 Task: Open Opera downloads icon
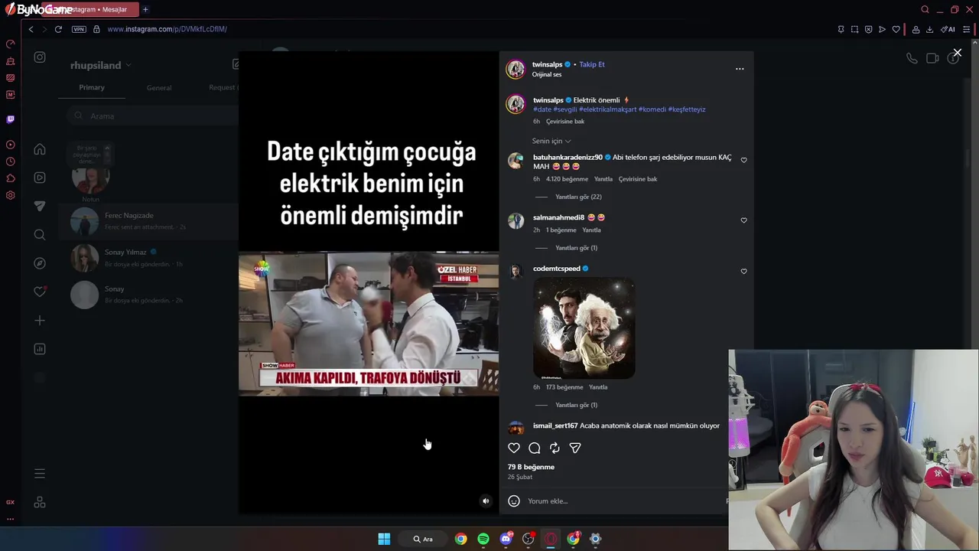[x=929, y=29]
